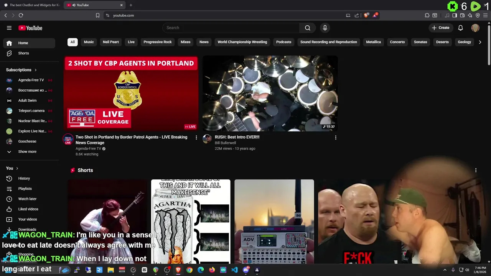Select the All filter chip
491x276 pixels.
pos(72,42)
